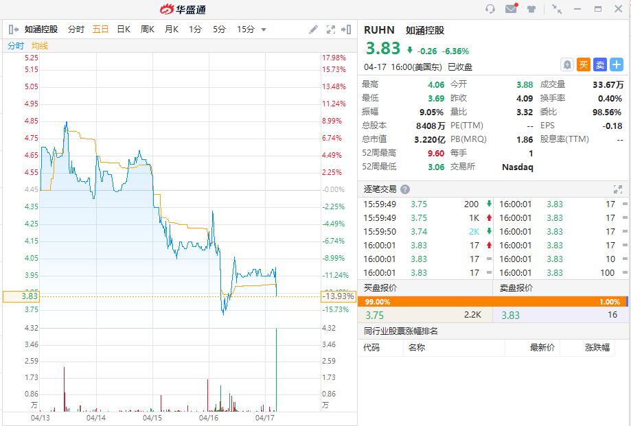Toggle the 分时 line legend
The height and width of the screenshot is (426, 631).
pos(16,46)
